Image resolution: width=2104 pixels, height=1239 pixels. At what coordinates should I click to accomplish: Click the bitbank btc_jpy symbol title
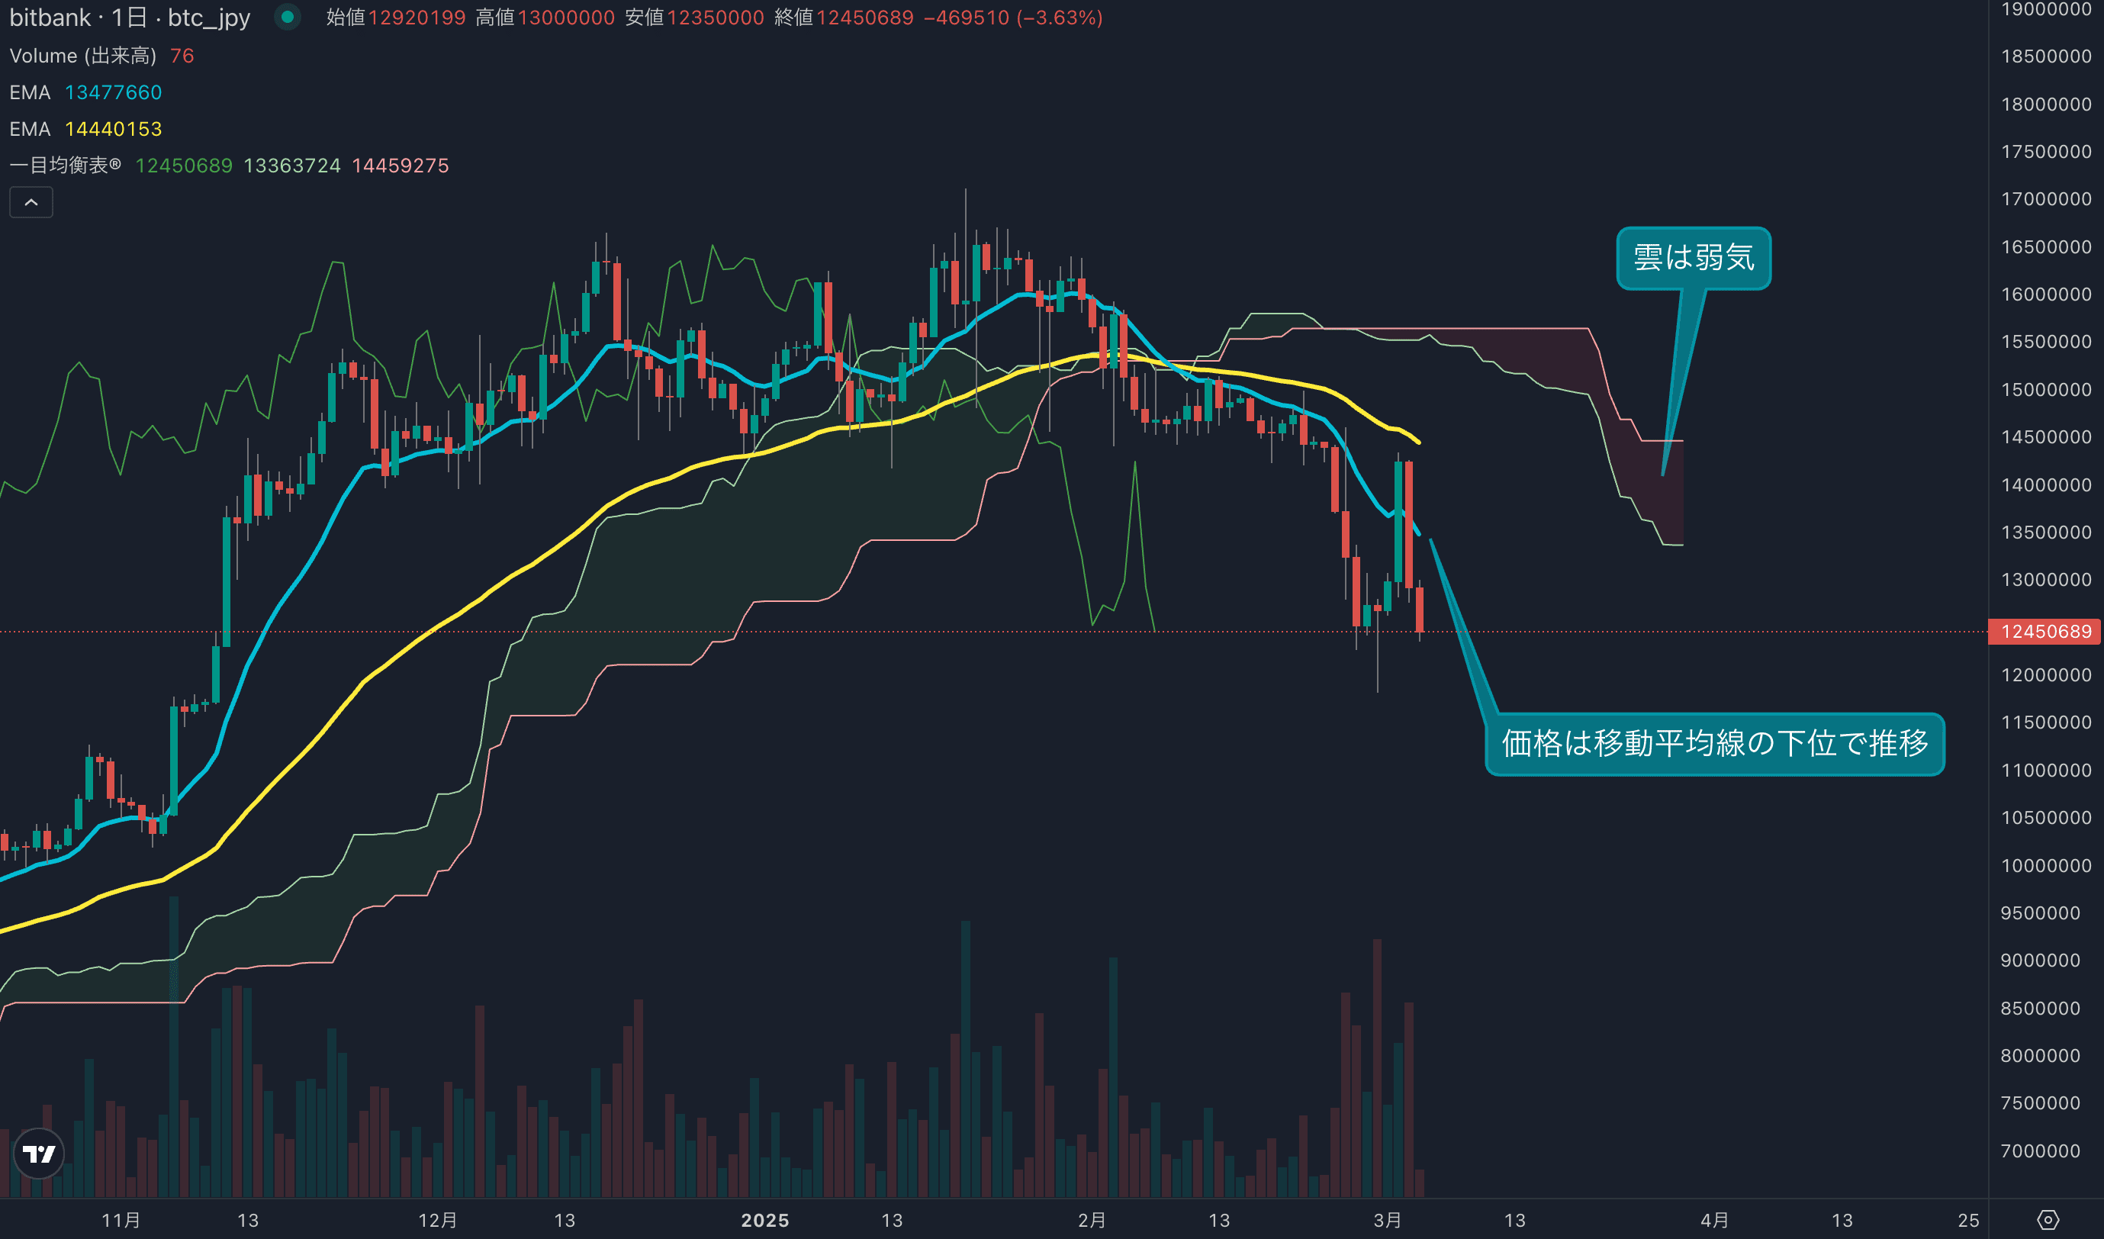pyautogui.click(x=130, y=18)
